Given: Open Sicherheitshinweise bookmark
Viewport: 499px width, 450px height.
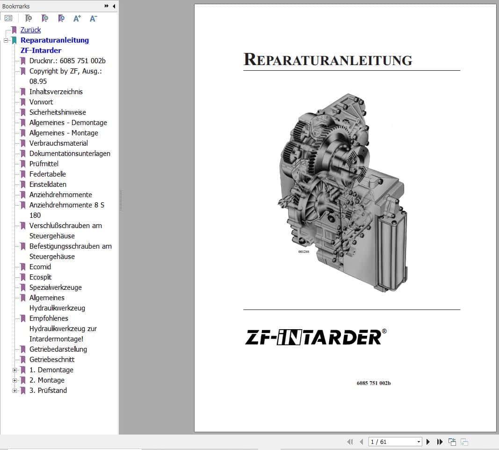Looking at the screenshot, I should [58, 112].
